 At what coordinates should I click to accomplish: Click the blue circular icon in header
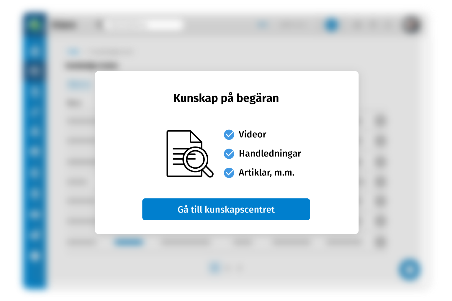[x=331, y=25]
